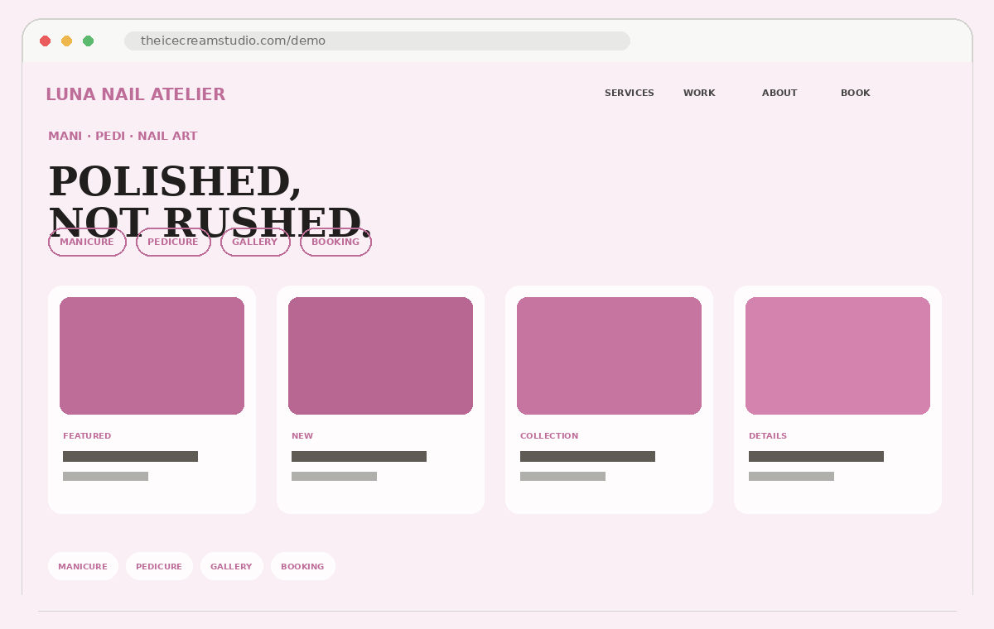Viewport: 994px width, 629px height.
Task: Click the LUNA NAIL ATELIER logo
Action: pyautogui.click(x=135, y=94)
